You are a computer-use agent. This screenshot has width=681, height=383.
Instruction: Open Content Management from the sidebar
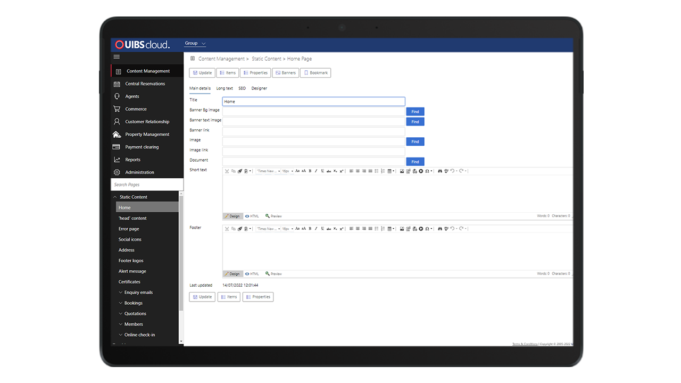point(147,71)
